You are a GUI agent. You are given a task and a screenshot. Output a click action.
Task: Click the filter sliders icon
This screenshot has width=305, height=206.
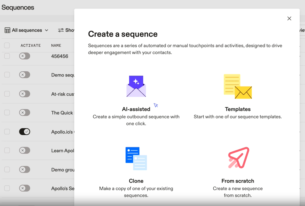(61, 30)
